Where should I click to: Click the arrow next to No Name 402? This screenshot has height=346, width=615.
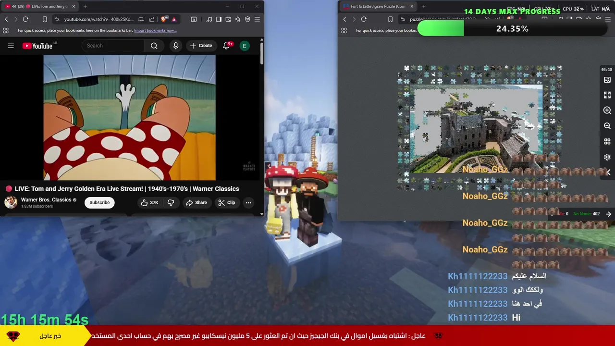(608, 214)
